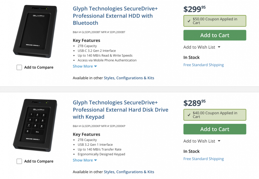259x179 pixels.
Task: Expand Show More on Keypad drive features
Action: (85, 160)
